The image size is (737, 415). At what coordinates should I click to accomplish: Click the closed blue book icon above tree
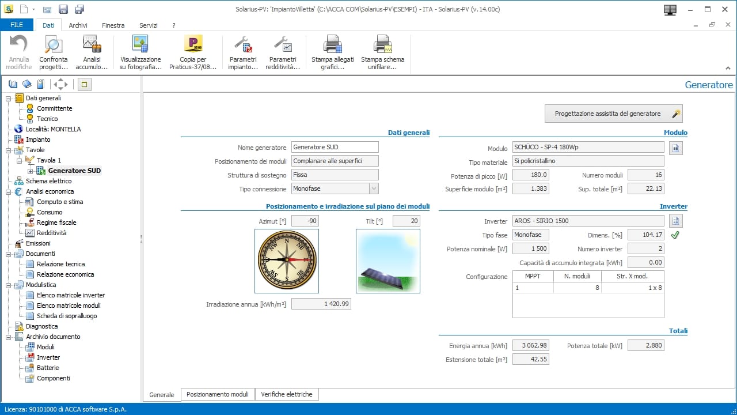coord(27,84)
